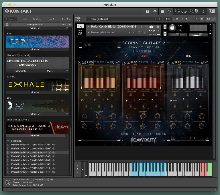
Task: Mute CH2 with M button
Action: coord(124,62)
